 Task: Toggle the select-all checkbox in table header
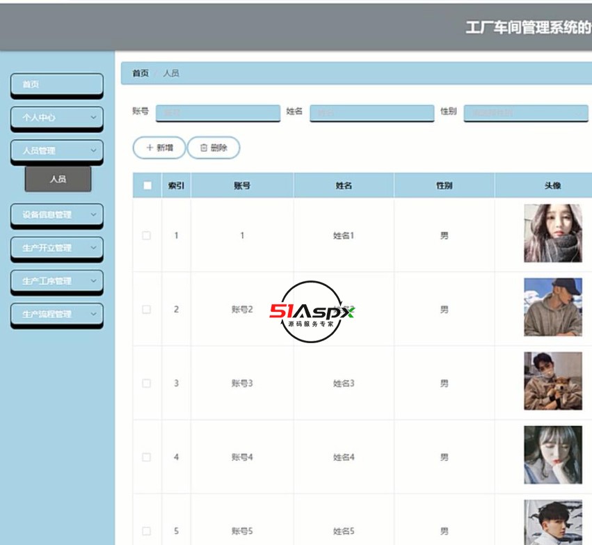click(146, 185)
